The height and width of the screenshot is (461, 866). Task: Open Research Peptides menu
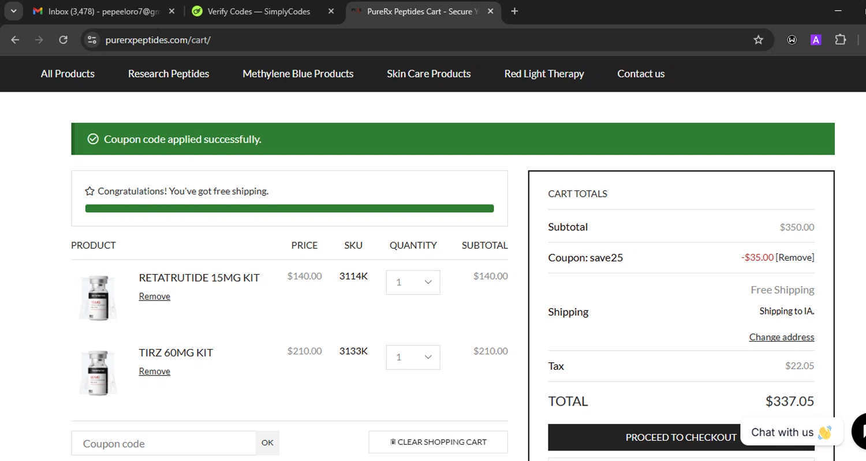(x=169, y=74)
